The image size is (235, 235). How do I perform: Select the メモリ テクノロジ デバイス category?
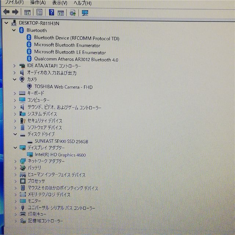coord(49,195)
